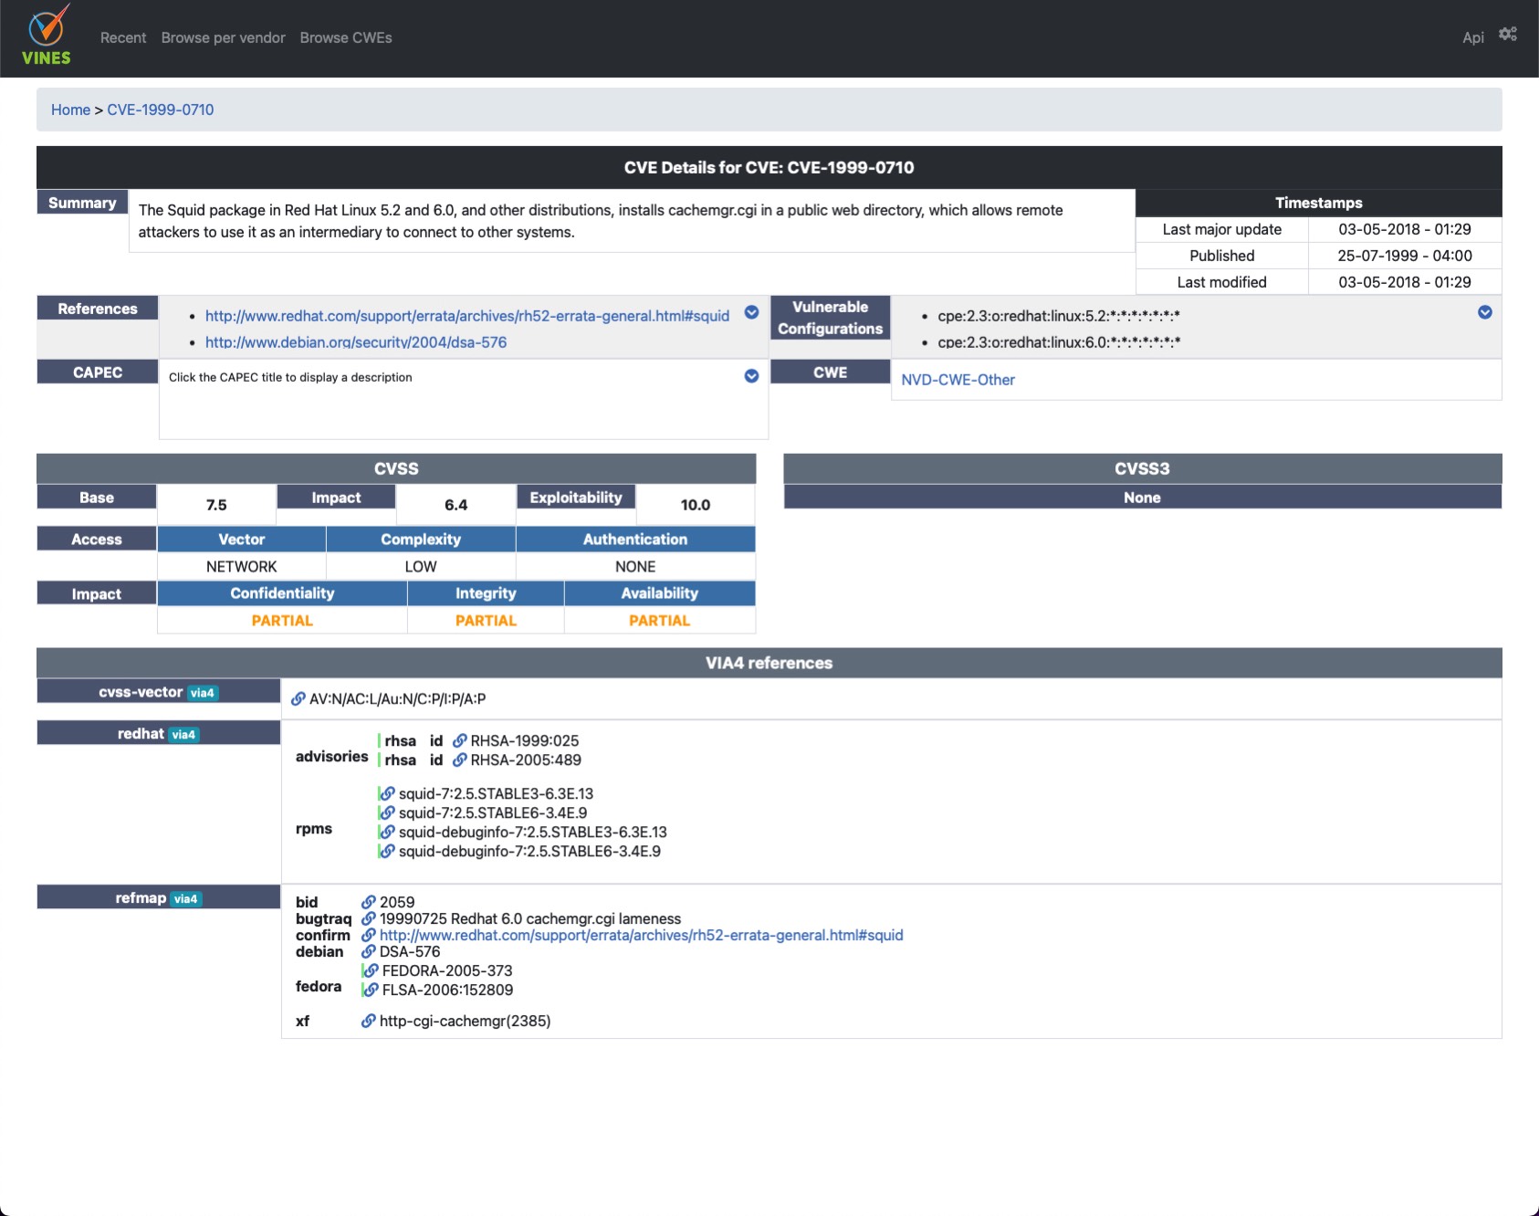Open redhat rh52-errata reference link
The height and width of the screenshot is (1216, 1539).
467,316
